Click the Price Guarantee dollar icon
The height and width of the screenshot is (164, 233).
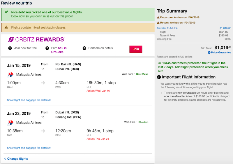coord(209,53)
